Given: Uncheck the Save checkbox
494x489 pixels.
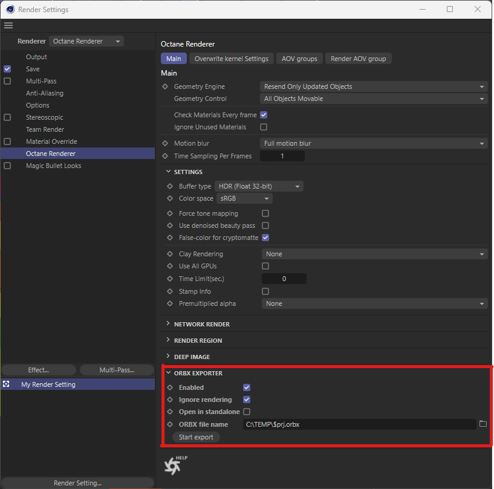Looking at the screenshot, I should pyautogui.click(x=7, y=69).
